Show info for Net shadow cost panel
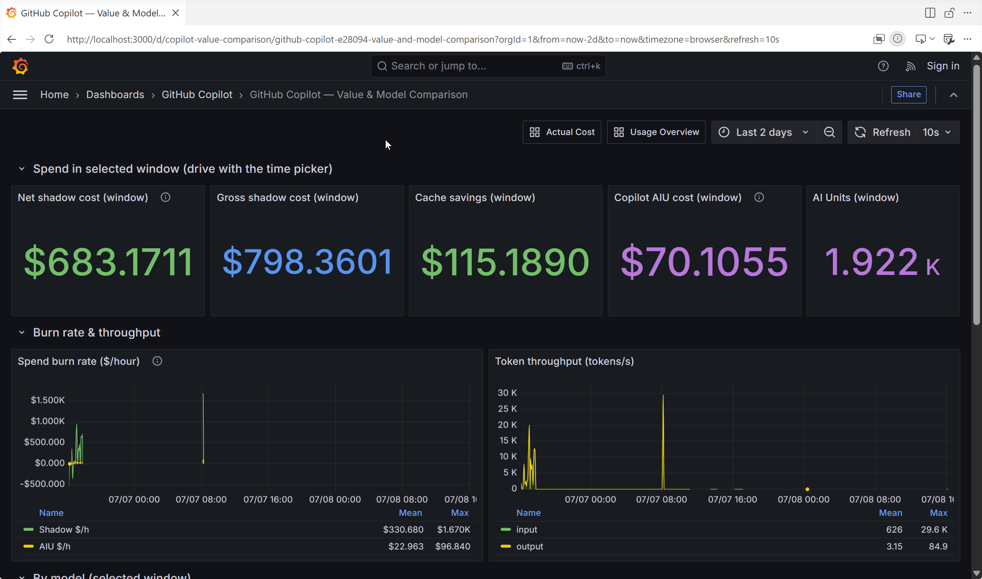This screenshot has width=982, height=579. click(166, 197)
